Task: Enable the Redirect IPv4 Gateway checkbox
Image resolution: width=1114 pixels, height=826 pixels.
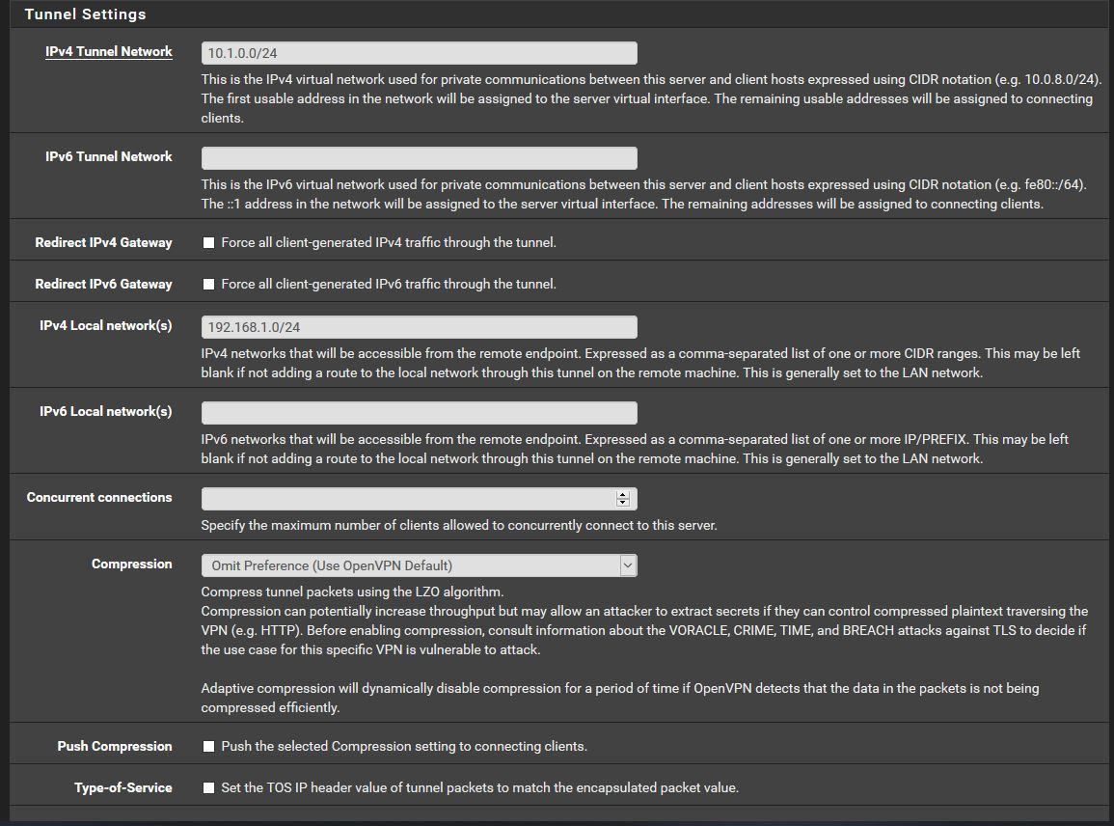Action: (208, 243)
